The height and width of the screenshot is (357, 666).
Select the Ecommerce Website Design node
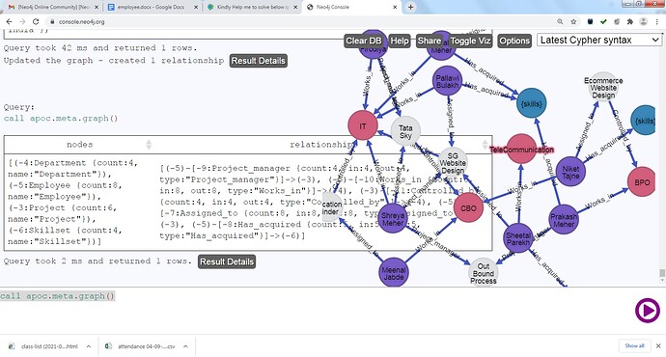tap(603, 88)
